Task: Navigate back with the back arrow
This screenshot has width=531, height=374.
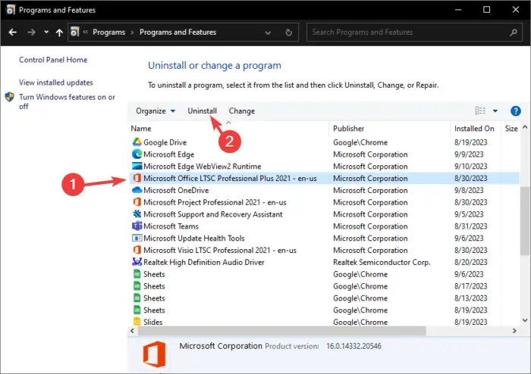Action: (13, 33)
